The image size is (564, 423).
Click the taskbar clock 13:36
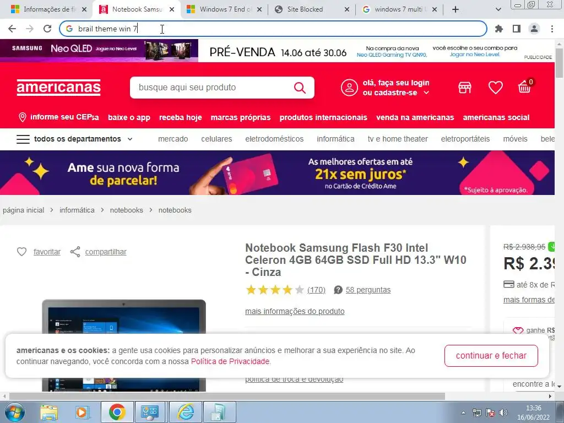click(534, 408)
